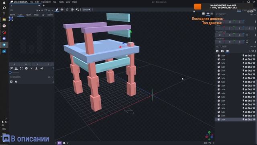Open the UV toolbar three-dot menu
The width and height of the screenshot is (257, 145).
(53, 68)
